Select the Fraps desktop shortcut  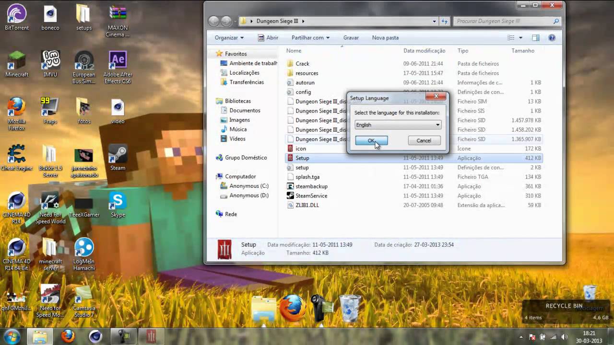50,111
